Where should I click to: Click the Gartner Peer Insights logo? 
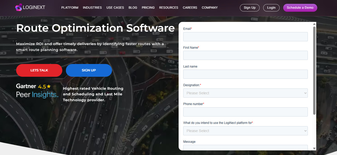(x=37, y=91)
